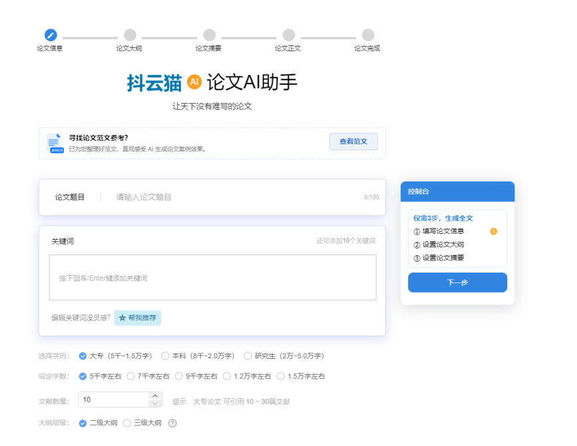Increase 文献数量 with the up arrow
Screen dimensions: 577x446
coord(156,396)
